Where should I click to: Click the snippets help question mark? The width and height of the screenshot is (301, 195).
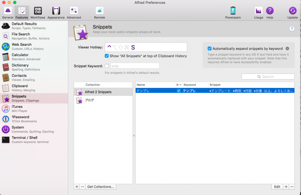click(292, 29)
